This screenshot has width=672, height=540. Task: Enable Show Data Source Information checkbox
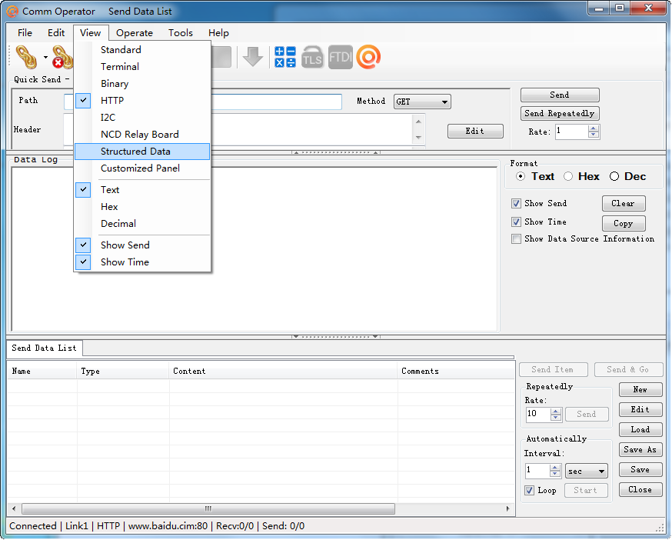(517, 239)
